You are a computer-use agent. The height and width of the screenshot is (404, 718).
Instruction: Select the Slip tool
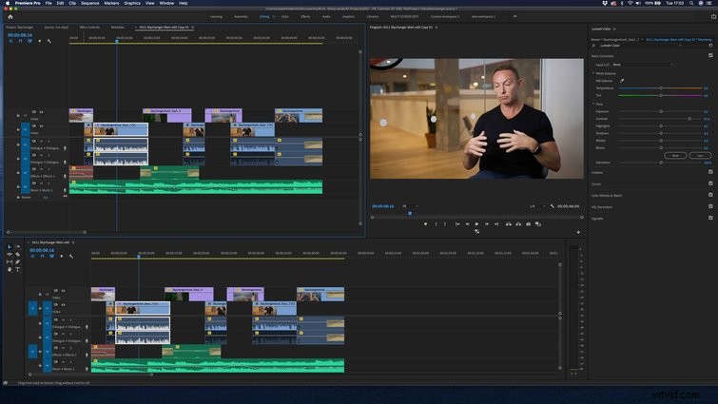(x=10, y=261)
